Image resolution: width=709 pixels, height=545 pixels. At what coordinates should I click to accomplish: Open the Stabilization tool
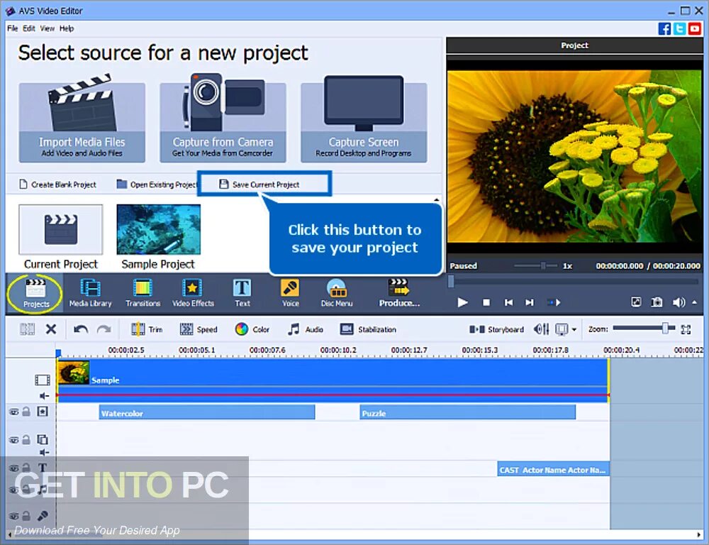click(368, 329)
